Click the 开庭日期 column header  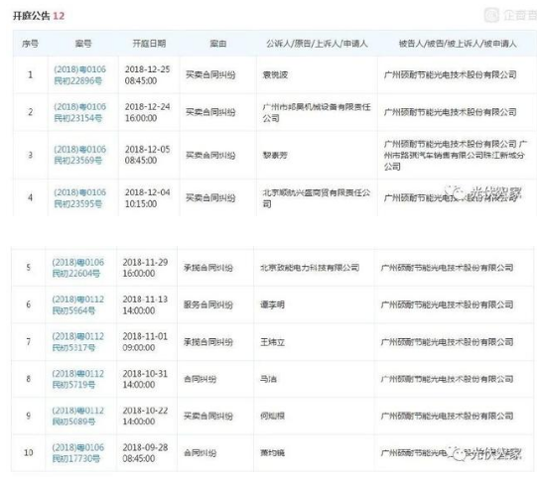(149, 44)
